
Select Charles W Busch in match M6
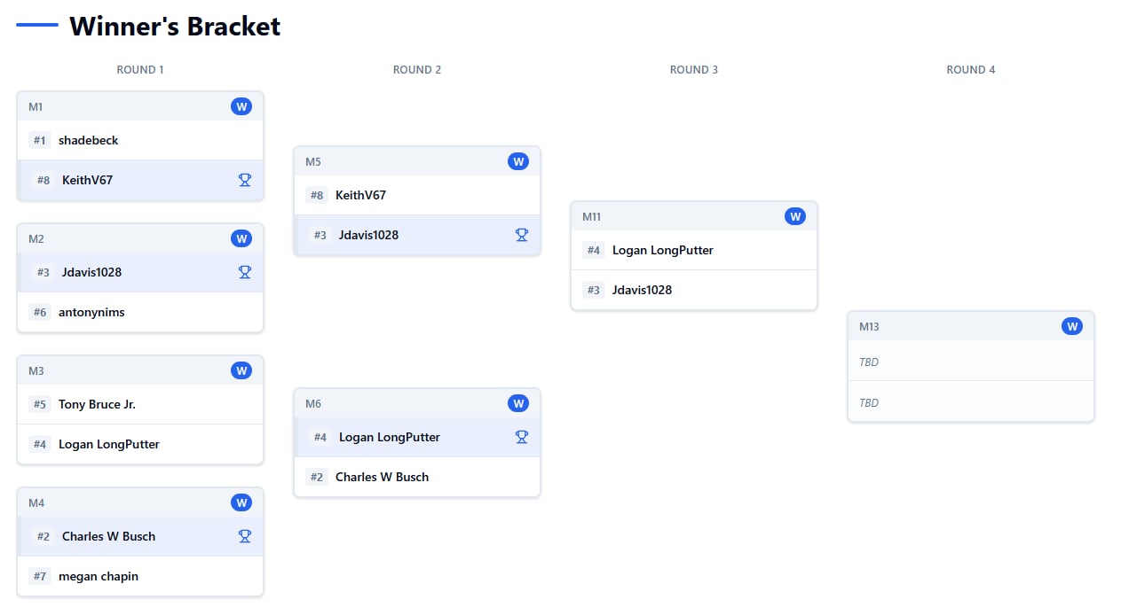pos(382,477)
